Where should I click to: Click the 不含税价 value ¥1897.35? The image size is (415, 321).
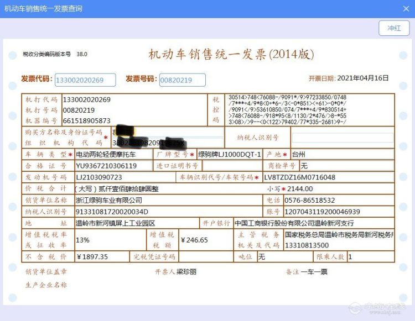[x=92, y=257]
